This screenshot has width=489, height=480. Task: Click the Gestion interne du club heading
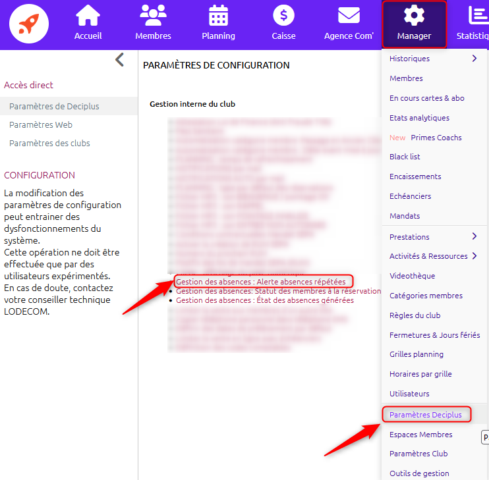coord(192,104)
